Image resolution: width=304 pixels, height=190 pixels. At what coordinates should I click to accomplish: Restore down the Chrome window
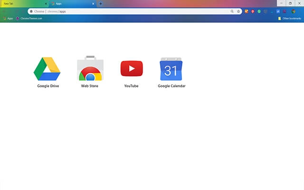[x=290, y=3]
